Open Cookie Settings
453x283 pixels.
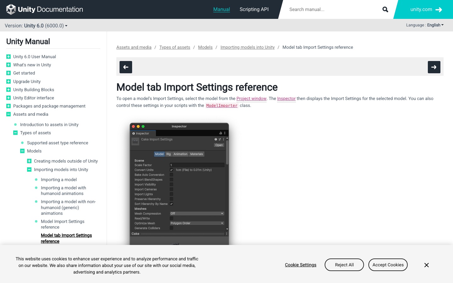coord(301,265)
